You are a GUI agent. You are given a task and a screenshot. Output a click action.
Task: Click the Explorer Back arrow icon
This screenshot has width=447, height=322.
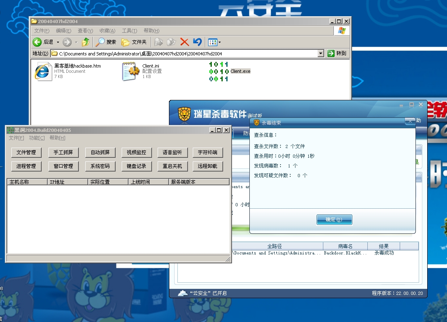coord(37,42)
